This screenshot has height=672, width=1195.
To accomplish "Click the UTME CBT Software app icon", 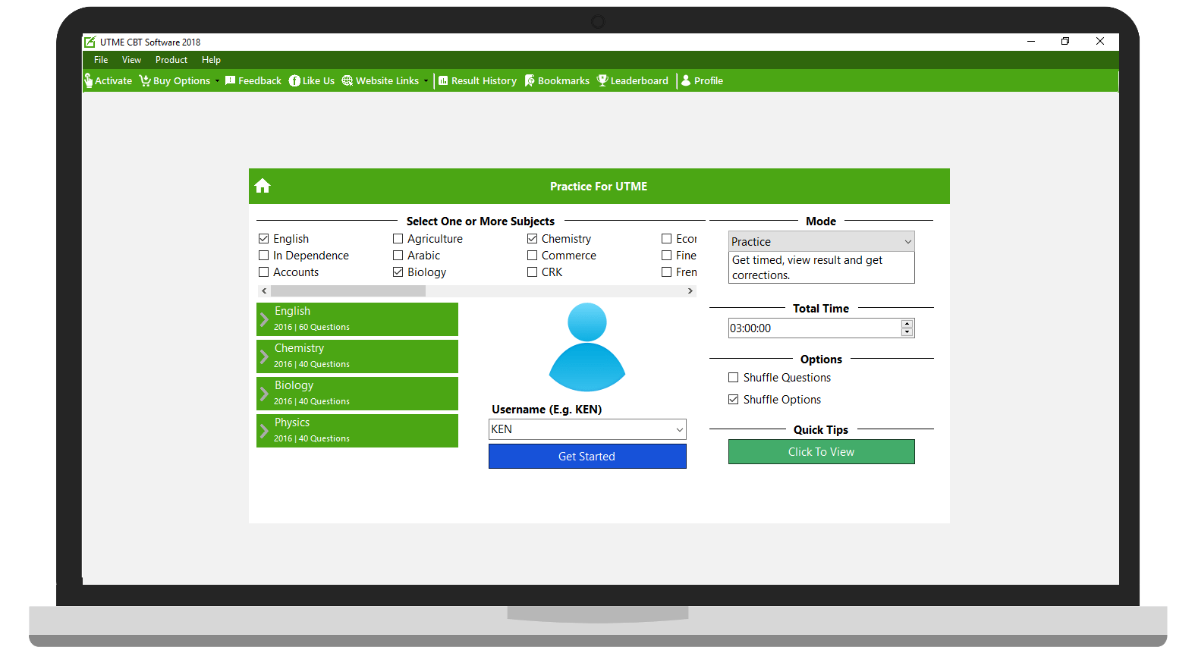I will (x=90, y=42).
